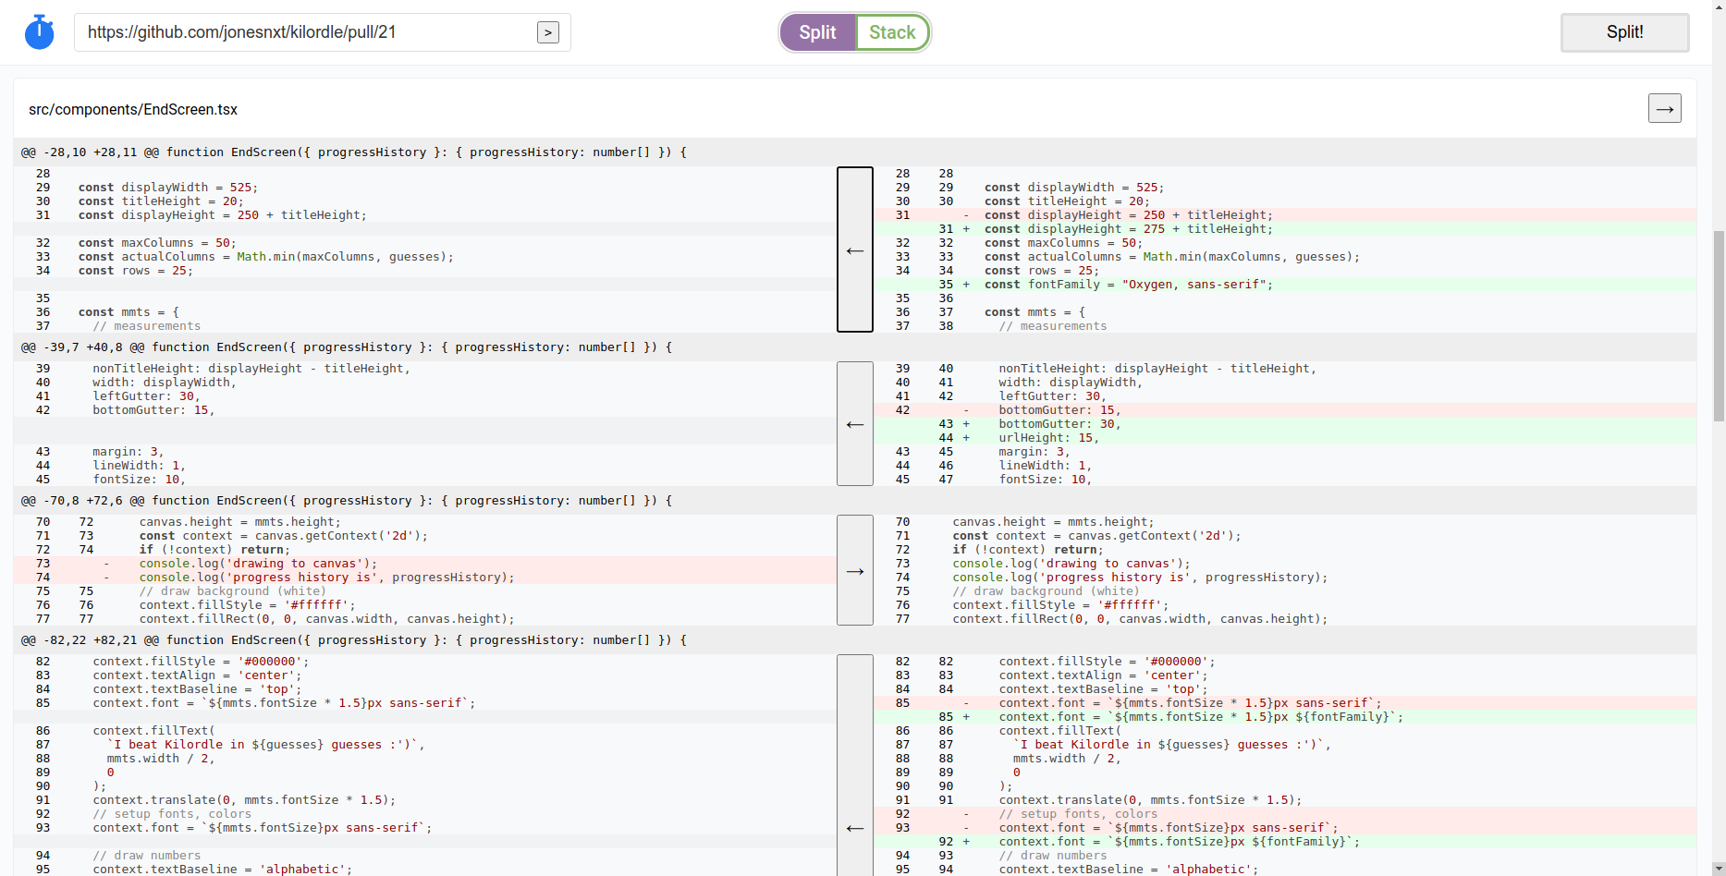Viewport: 1726px width, 876px height.
Task: Switch to Stack view mode
Action: (892, 32)
